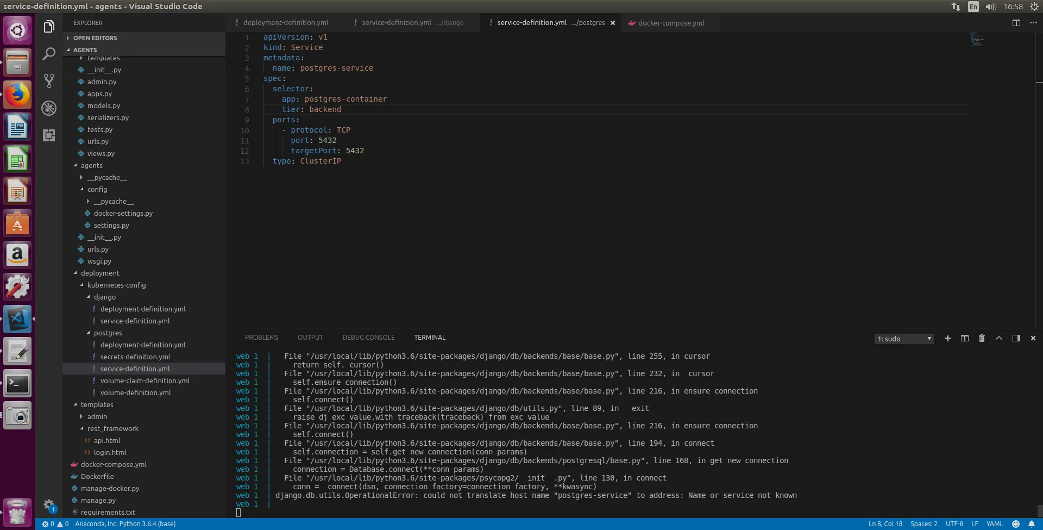Click the YAML language mode in status bar
1043x530 pixels.
tap(994, 524)
